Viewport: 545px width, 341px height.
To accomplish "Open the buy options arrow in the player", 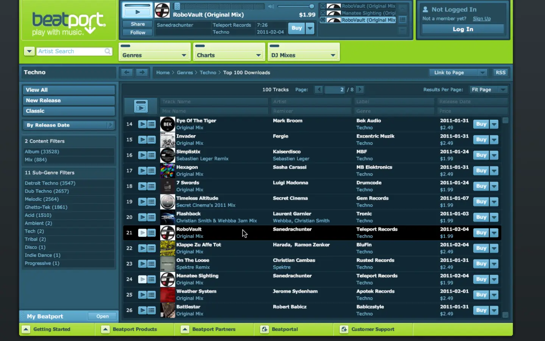I will 310,28.
